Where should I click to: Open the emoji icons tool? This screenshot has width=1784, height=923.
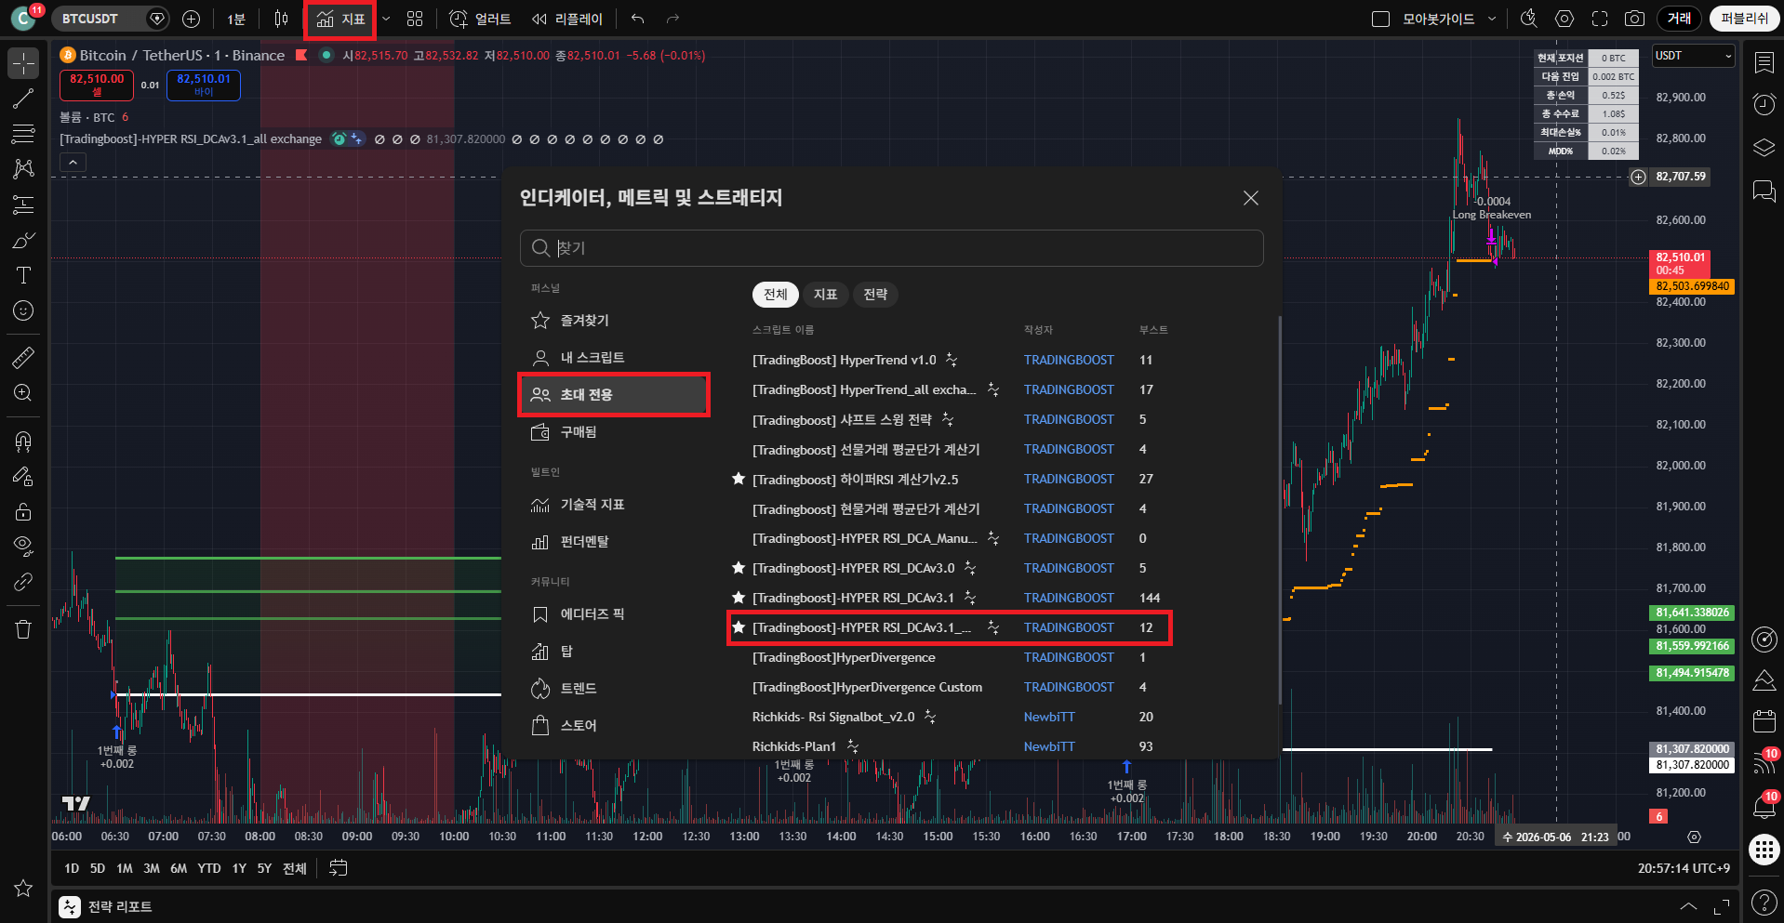pyautogui.click(x=23, y=310)
